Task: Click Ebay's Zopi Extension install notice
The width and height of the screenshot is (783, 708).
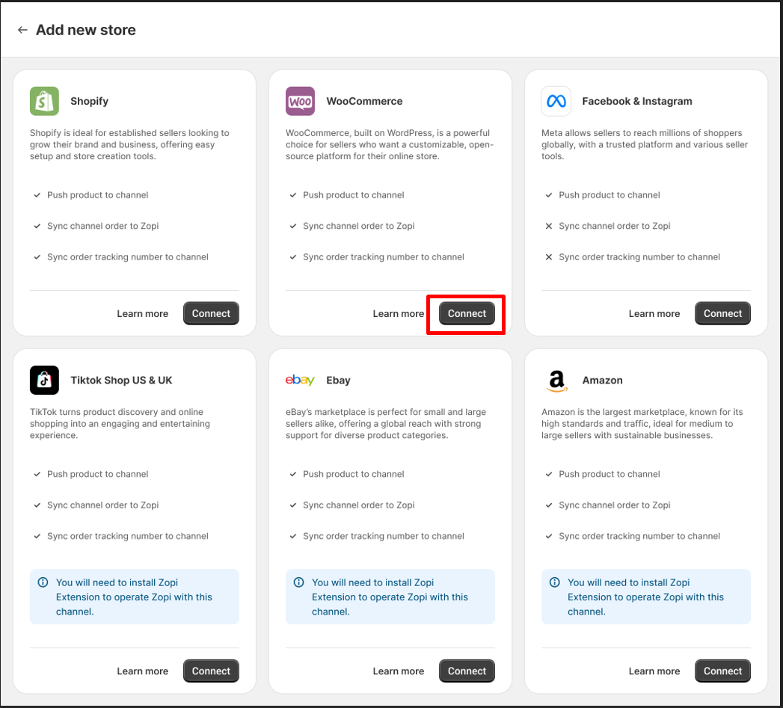Action: (x=390, y=597)
